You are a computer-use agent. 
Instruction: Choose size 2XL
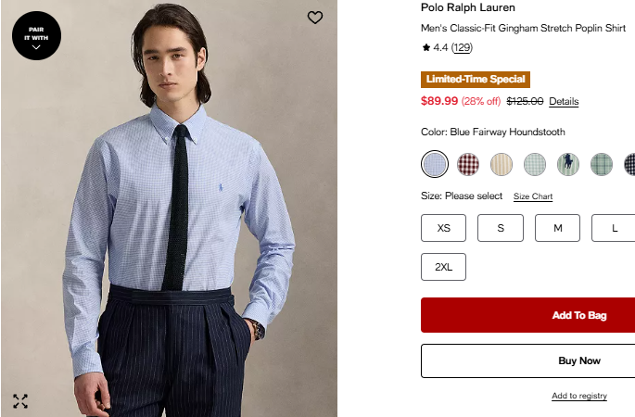click(444, 267)
